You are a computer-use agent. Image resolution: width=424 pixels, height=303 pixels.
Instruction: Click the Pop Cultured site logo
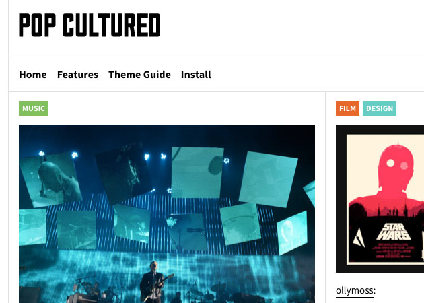point(90,25)
